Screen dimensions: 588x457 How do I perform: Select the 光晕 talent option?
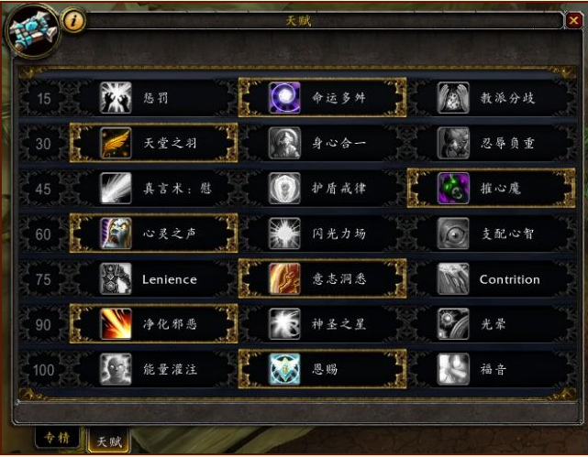[492, 324]
